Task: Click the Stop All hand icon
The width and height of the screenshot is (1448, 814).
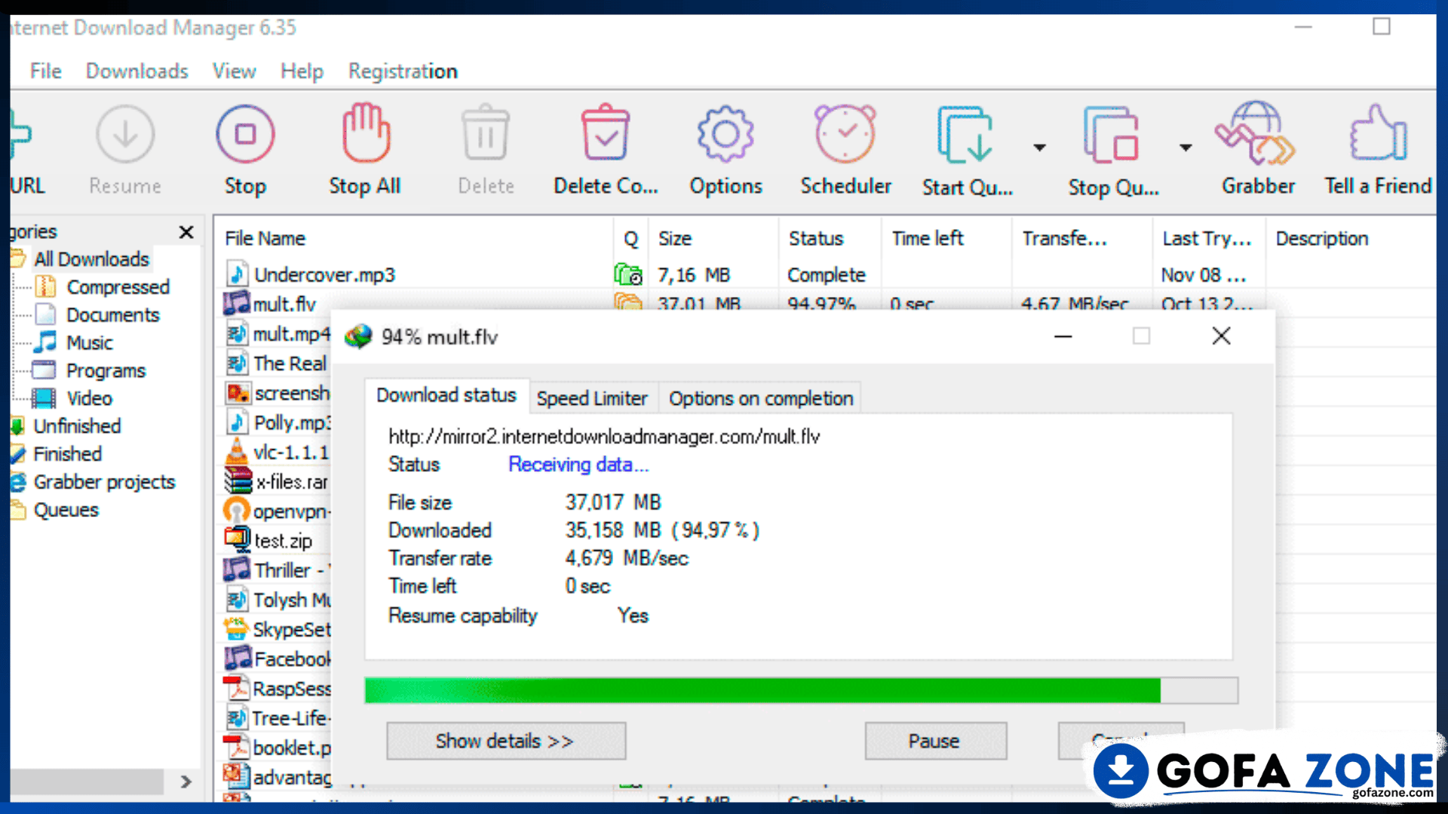Action: tap(366, 133)
